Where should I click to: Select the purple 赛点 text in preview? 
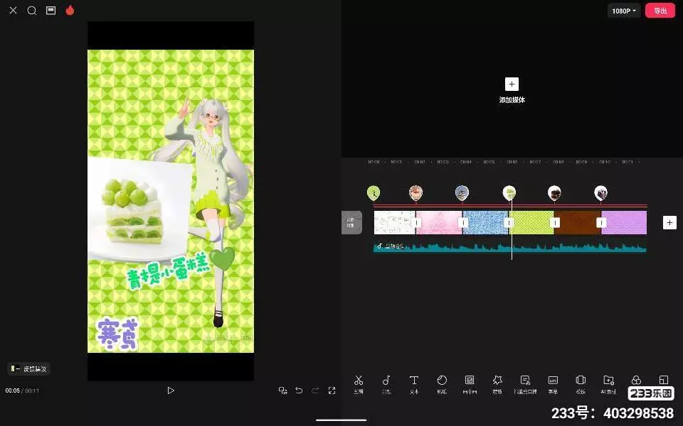pos(117,334)
